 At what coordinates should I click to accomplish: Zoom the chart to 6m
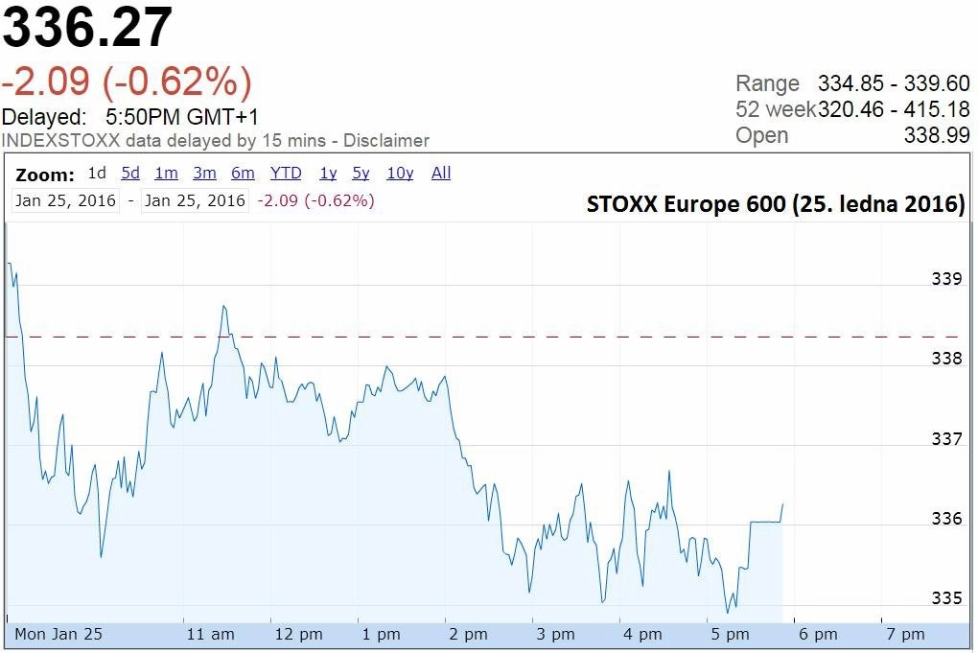tap(243, 173)
